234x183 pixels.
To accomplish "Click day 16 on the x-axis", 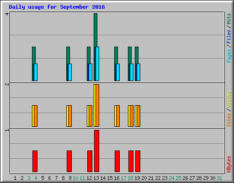I will [x=117, y=178].
